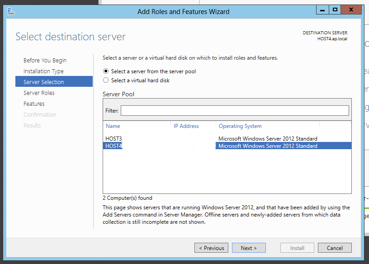
Task: Click the Previous button
Action: click(211, 248)
